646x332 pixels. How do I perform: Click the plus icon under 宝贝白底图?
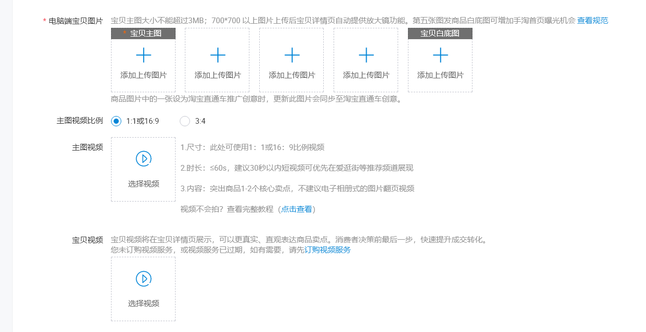point(440,55)
